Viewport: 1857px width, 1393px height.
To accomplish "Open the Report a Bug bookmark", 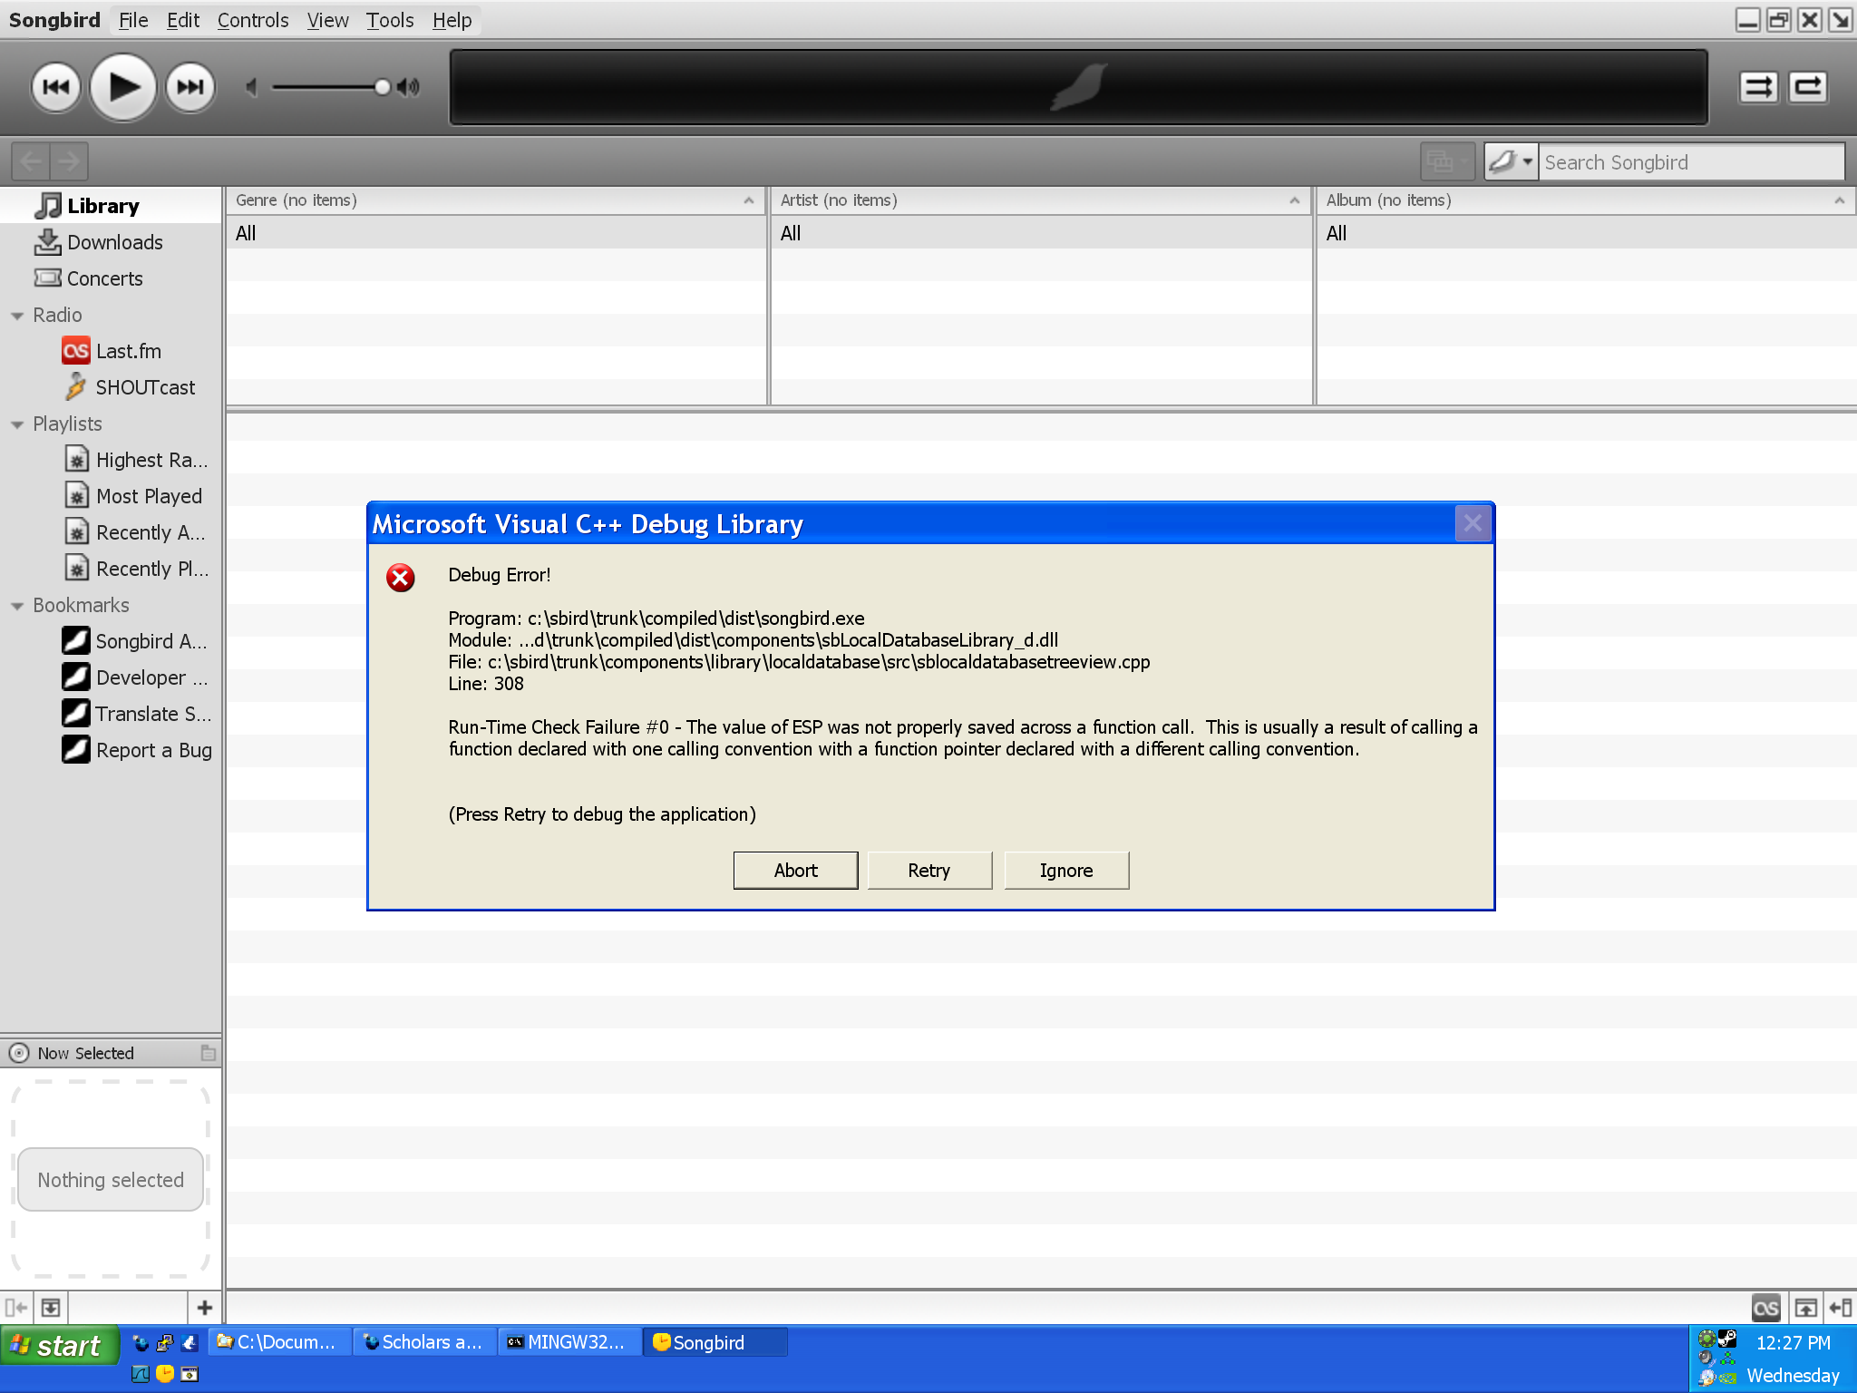I will point(111,750).
